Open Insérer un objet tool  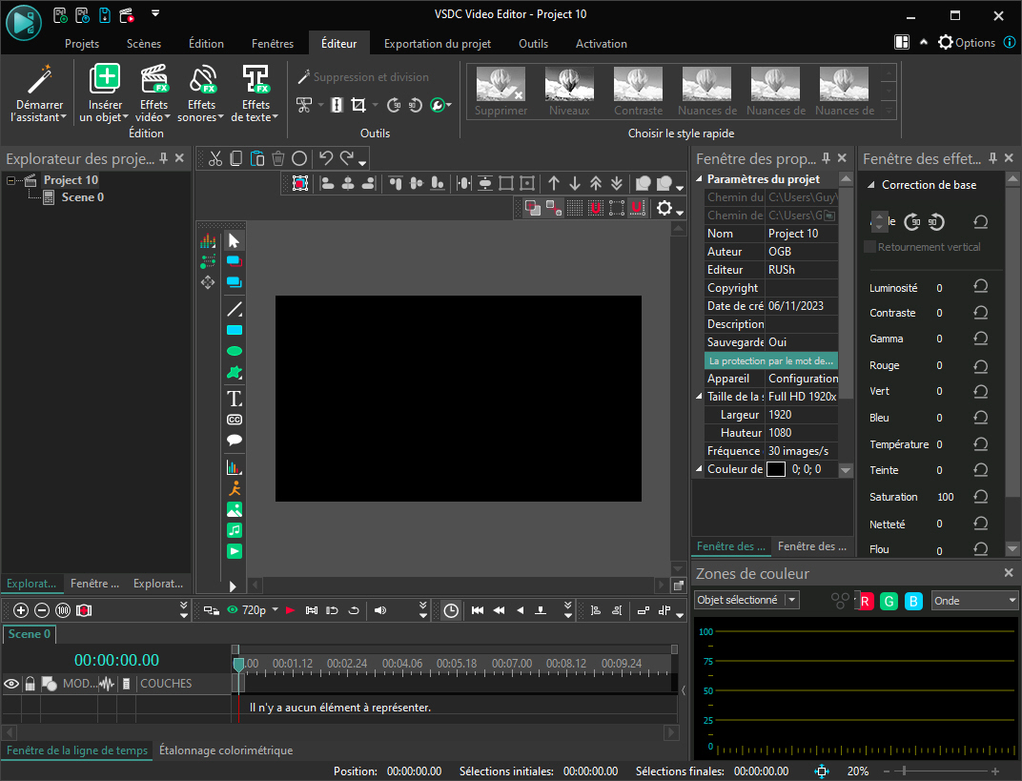[104, 93]
